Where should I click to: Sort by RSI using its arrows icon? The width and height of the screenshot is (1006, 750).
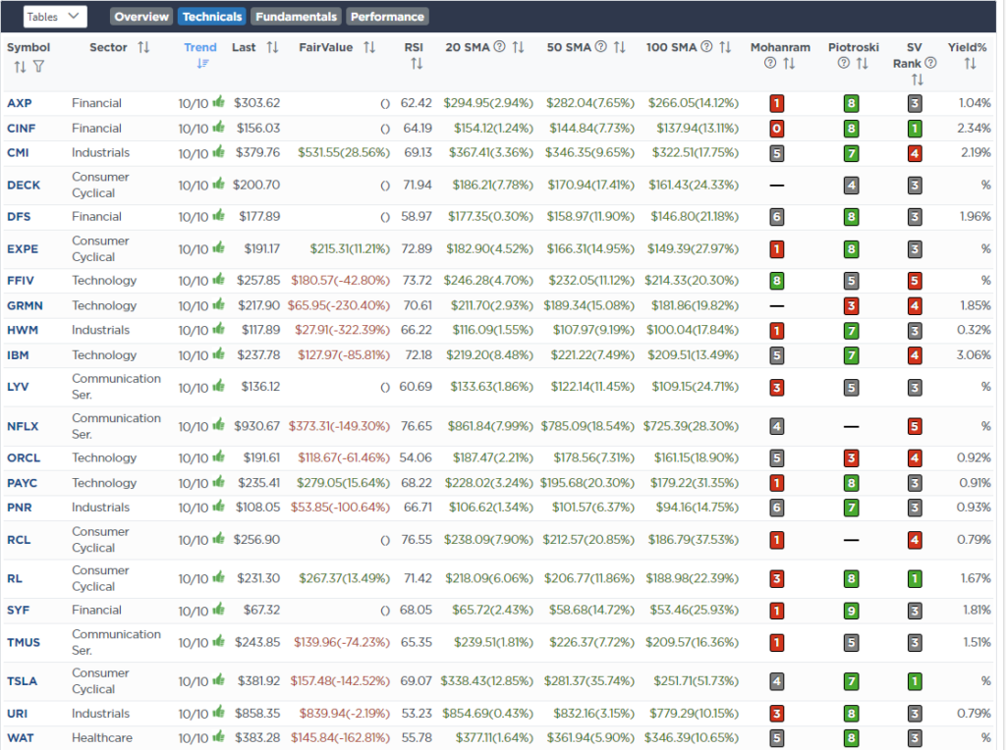pyautogui.click(x=416, y=64)
